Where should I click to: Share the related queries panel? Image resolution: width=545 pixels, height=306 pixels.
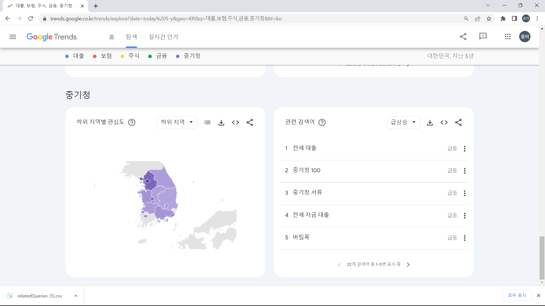(459, 122)
